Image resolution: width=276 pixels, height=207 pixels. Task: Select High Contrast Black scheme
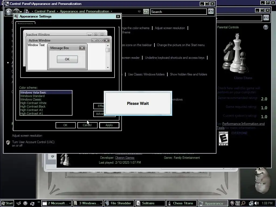click(x=46, y=106)
